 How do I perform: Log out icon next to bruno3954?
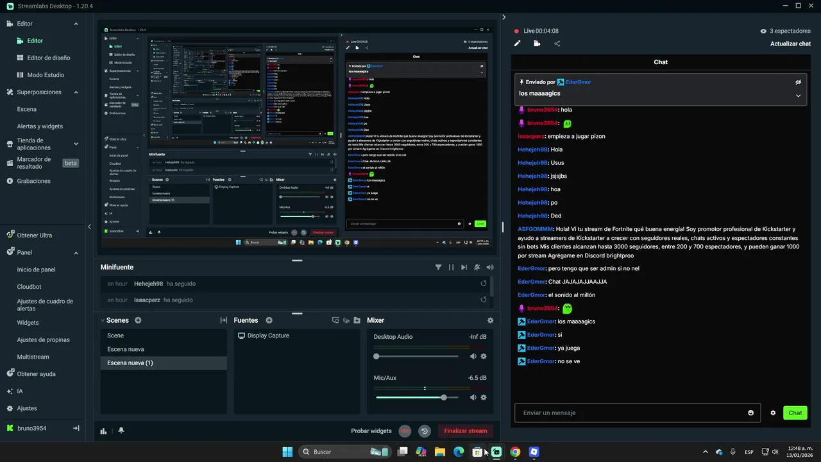coord(76,428)
